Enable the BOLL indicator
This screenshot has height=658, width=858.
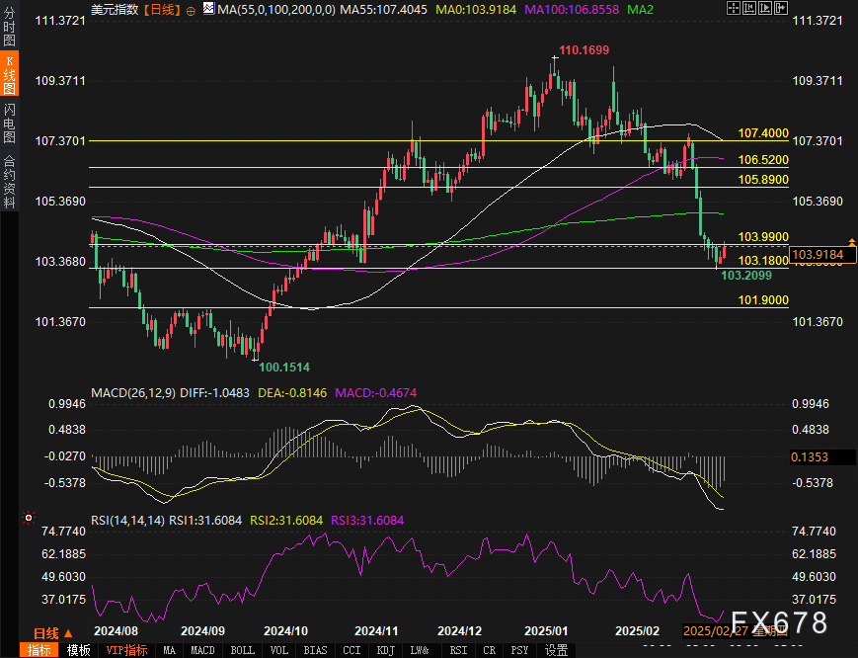click(x=242, y=650)
